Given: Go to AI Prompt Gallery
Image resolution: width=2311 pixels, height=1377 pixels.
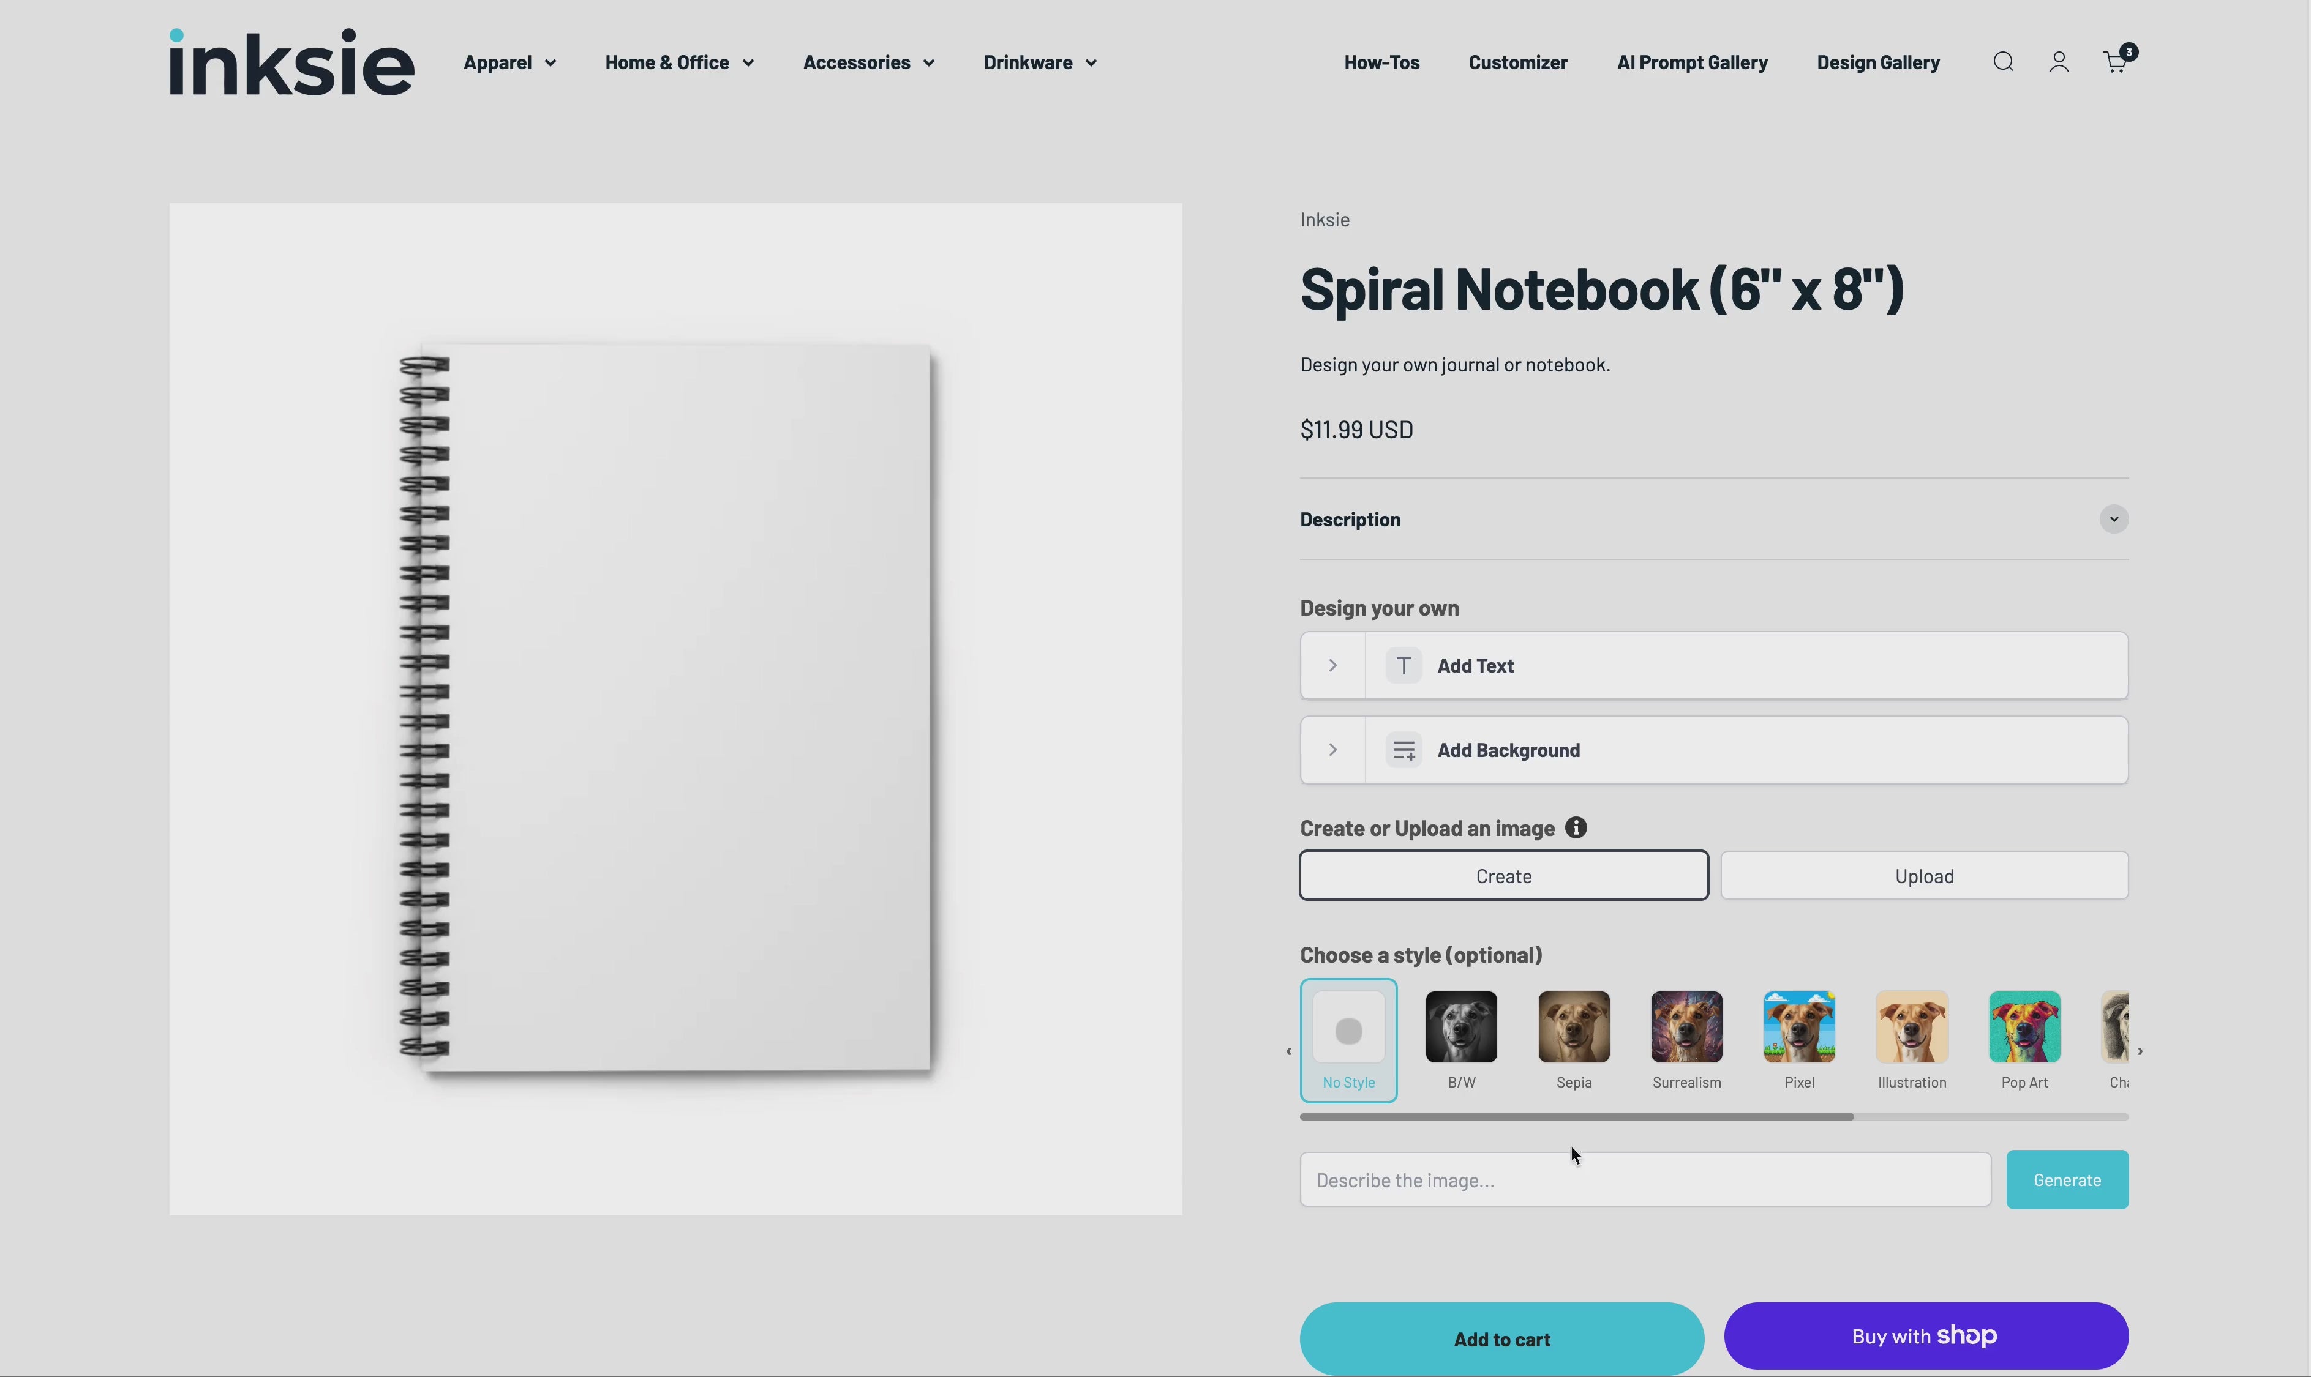Looking at the screenshot, I should [1691, 62].
